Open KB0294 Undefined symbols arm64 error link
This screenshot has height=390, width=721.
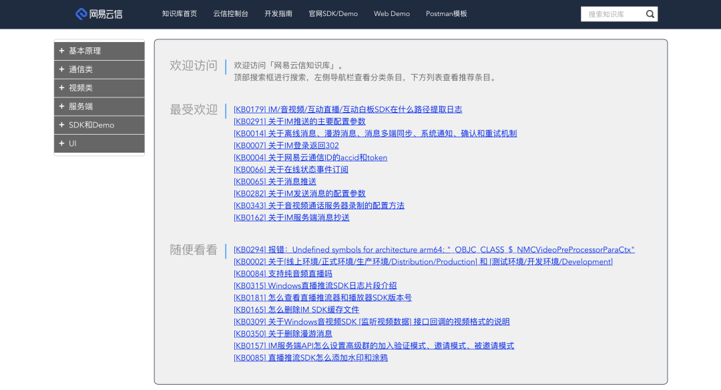point(434,249)
